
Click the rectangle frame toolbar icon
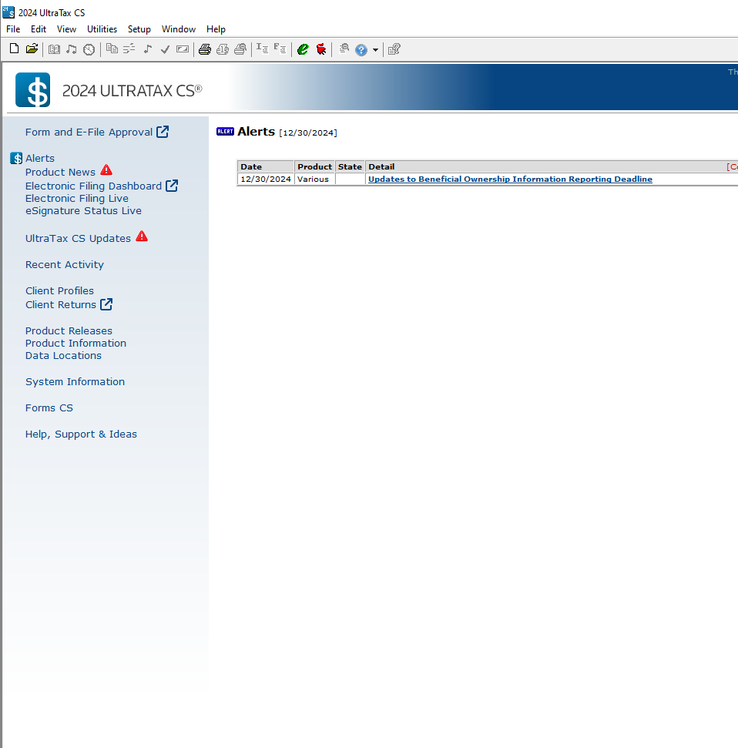(183, 49)
